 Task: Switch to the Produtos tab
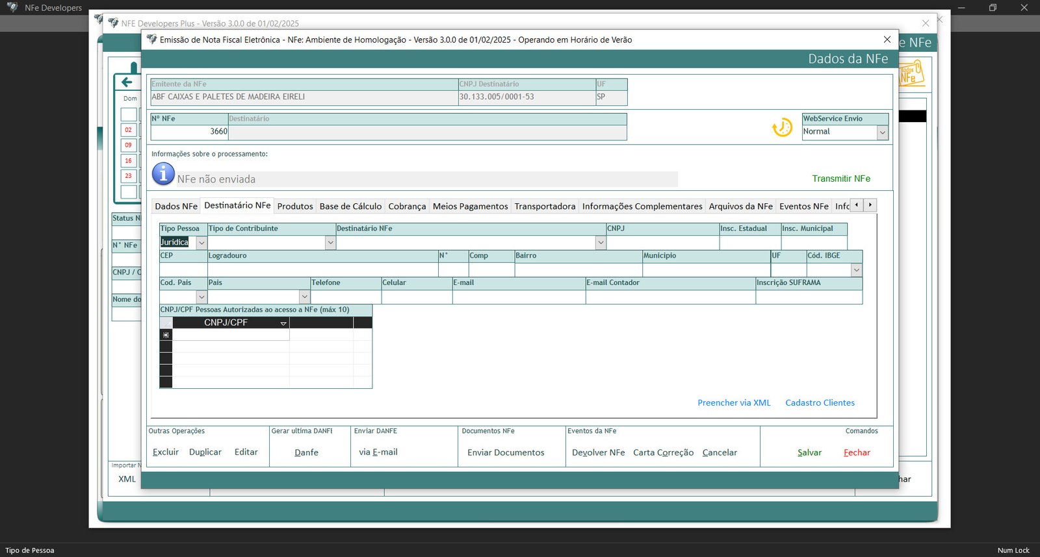[295, 206]
